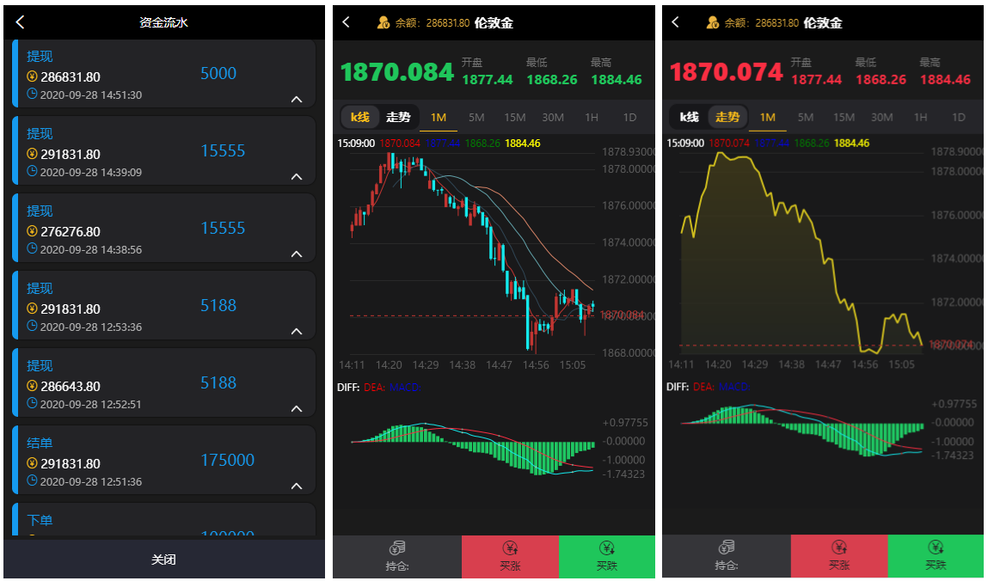Click amount 5000 in the first 提现 row
Viewport: 988px width, 581px height.
click(218, 74)
